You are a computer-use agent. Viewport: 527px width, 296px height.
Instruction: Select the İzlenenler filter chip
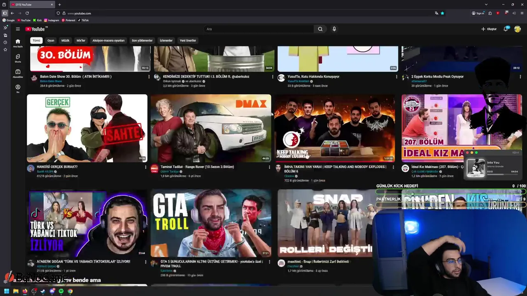pos(166,40)
